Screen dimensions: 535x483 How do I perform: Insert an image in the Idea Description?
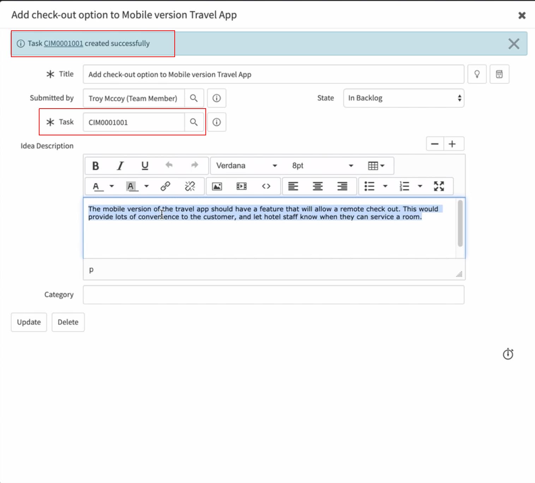pos(217,186)
